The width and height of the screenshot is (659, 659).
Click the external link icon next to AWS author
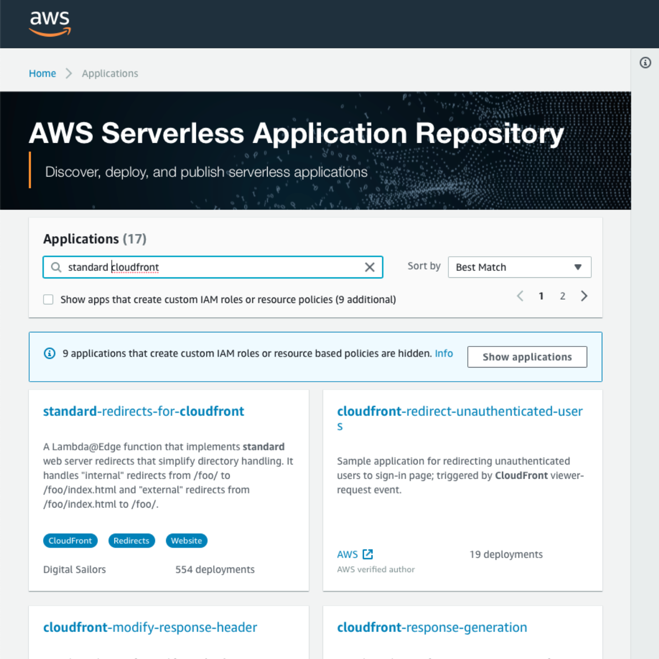pyautogui.click(x=368, y=554)
